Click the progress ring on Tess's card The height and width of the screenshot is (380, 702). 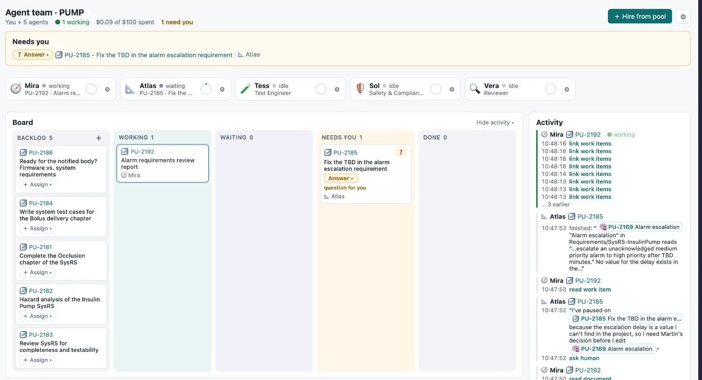click(321, 89)
